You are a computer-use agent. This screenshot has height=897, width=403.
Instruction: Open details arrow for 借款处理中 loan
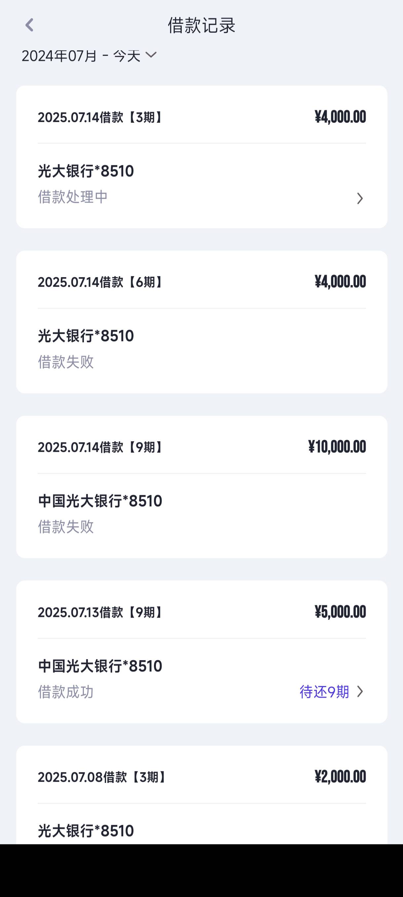360,198
